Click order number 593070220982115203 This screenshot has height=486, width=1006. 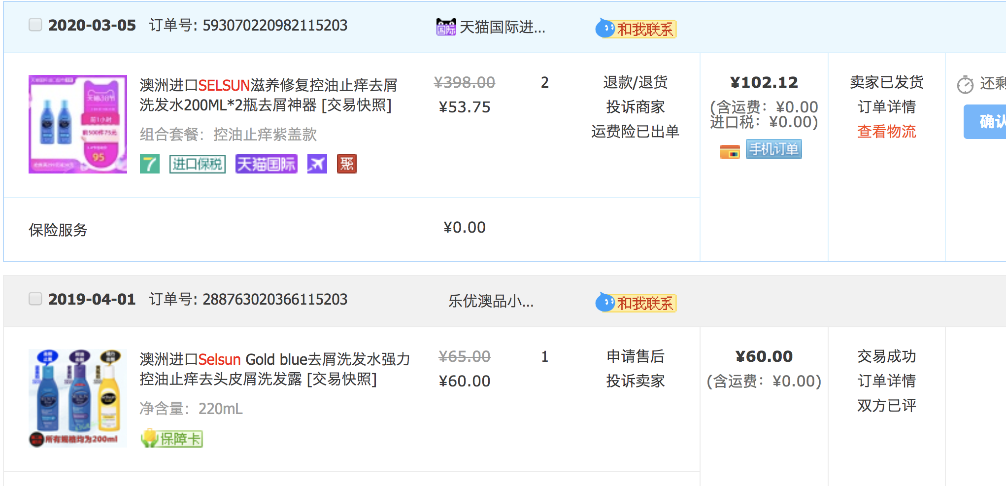(275, 25)
